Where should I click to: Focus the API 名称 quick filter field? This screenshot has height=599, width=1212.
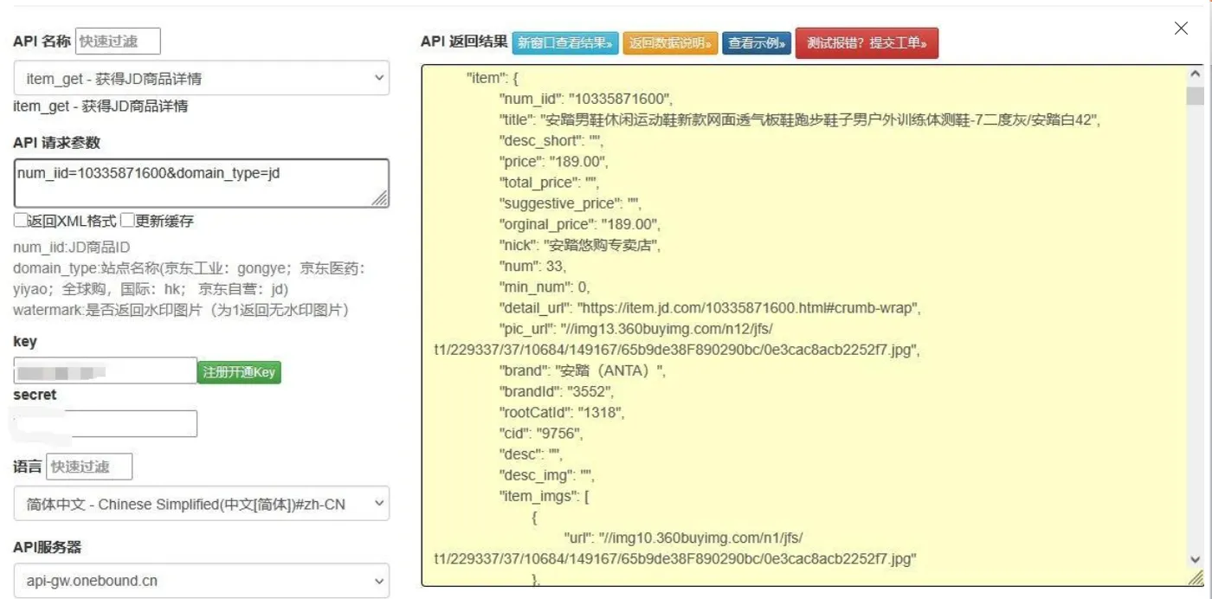click(118, 41)
